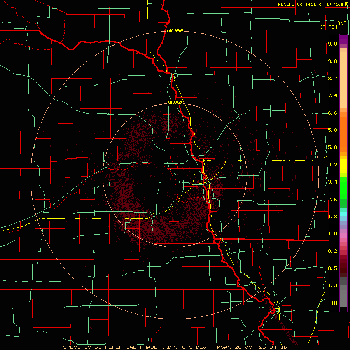This screenshot has width=350, height=350.
Task: Click the 5.8 legend value
Action: coord(332,130)
